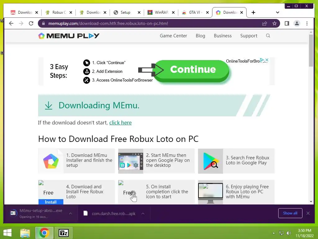Open the Support menu item
Image resolution: width=318 pixels, height=239 pixels.
click(249, 36)
